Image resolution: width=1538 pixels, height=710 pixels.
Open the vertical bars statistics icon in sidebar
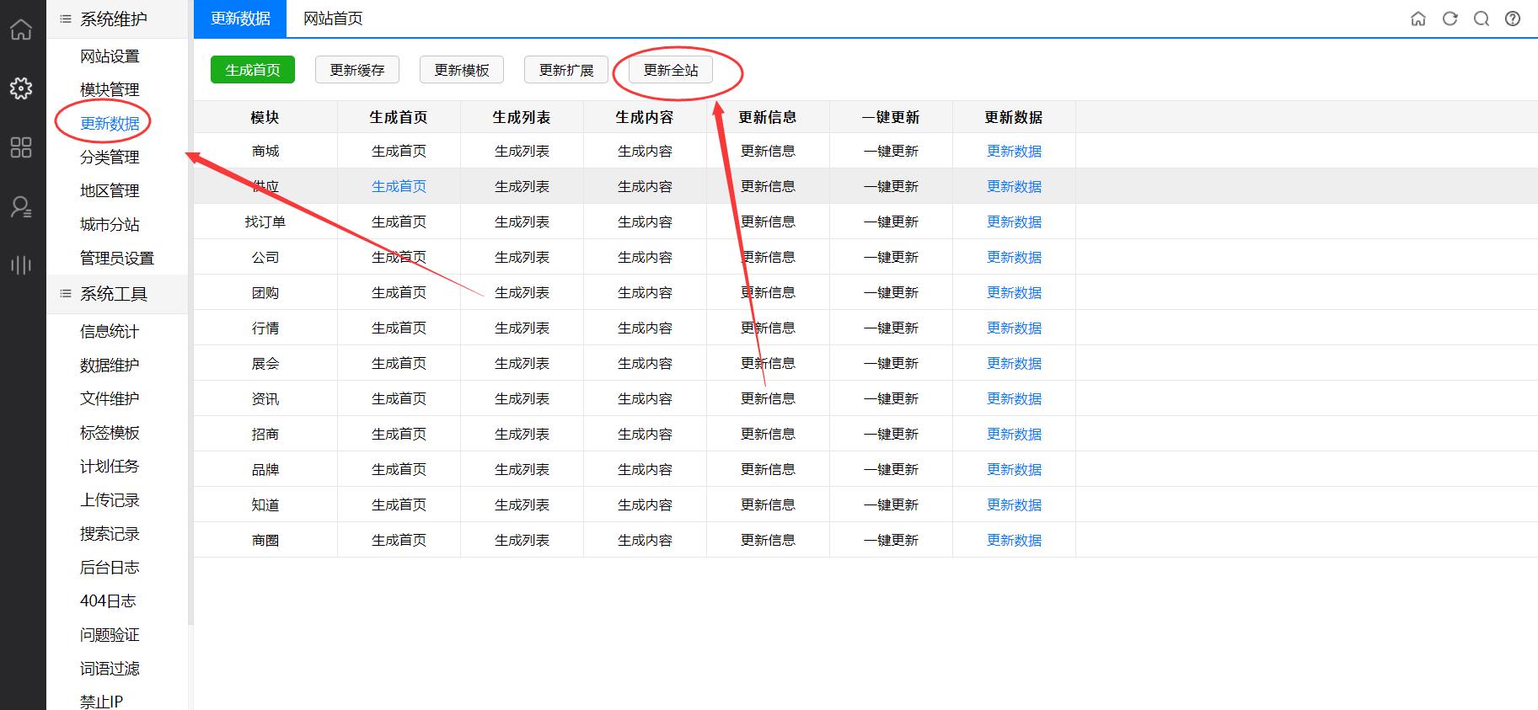21,265
